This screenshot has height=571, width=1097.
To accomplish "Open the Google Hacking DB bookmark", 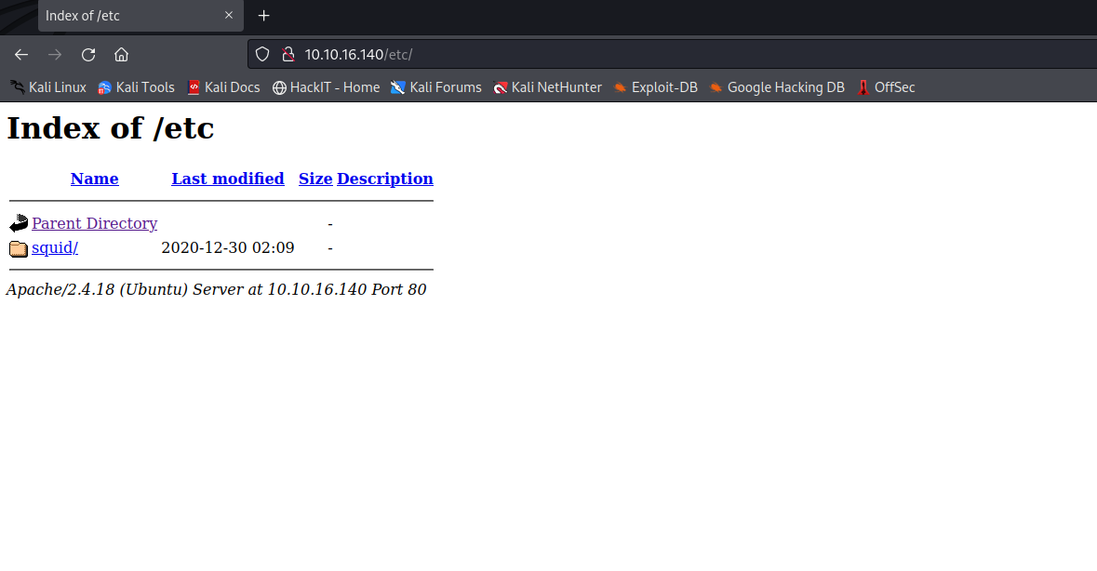I will (777, 87).
